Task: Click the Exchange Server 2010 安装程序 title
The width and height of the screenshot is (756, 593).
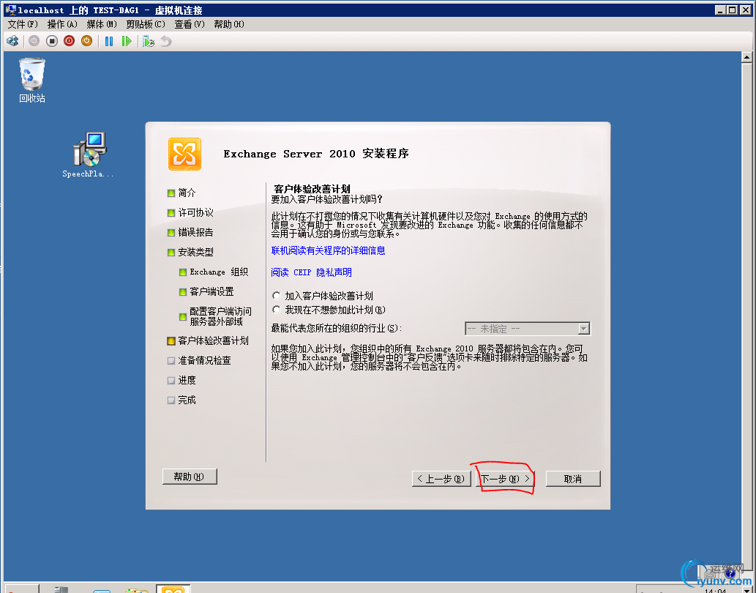Action: click(316, 154)
